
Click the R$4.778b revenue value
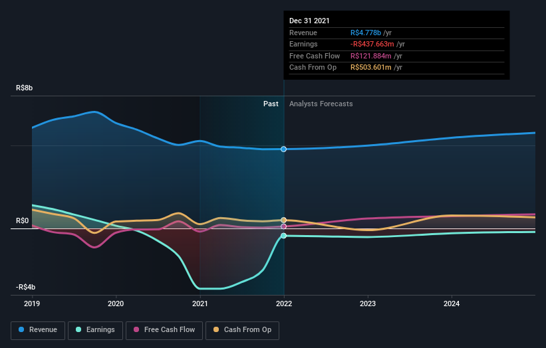pos(366,33)
